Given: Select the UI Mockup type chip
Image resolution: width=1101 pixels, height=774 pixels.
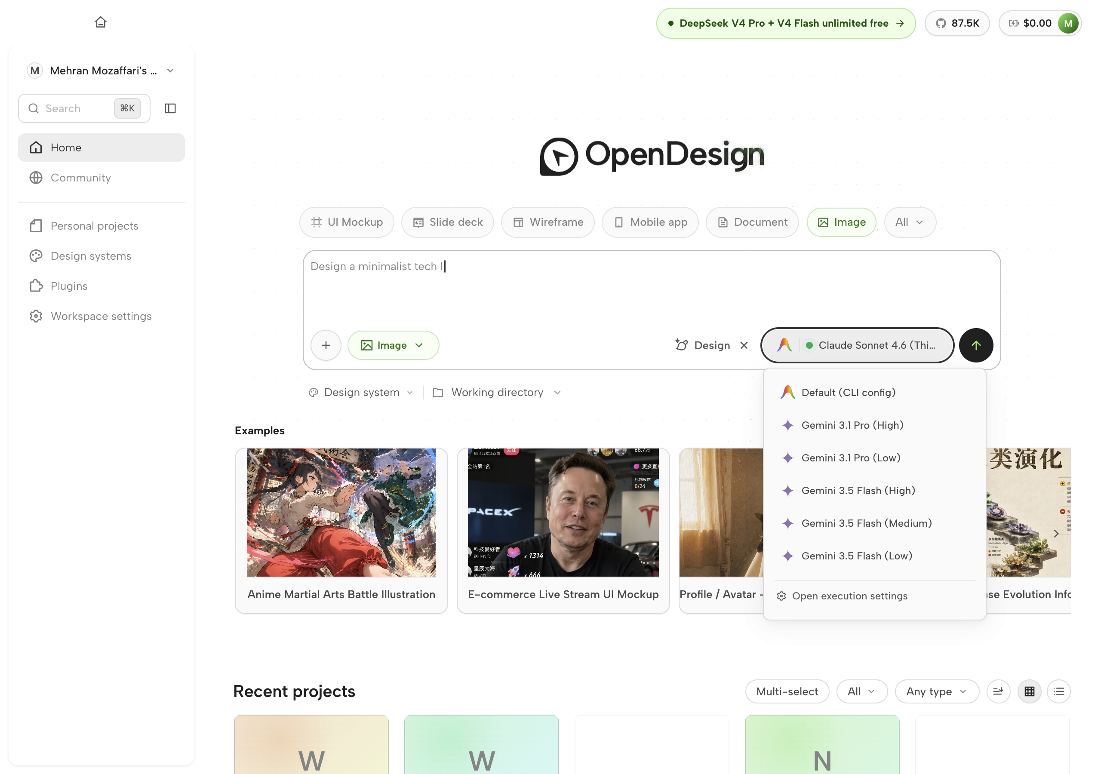Looking at the screenshot, I should (347, 222).
